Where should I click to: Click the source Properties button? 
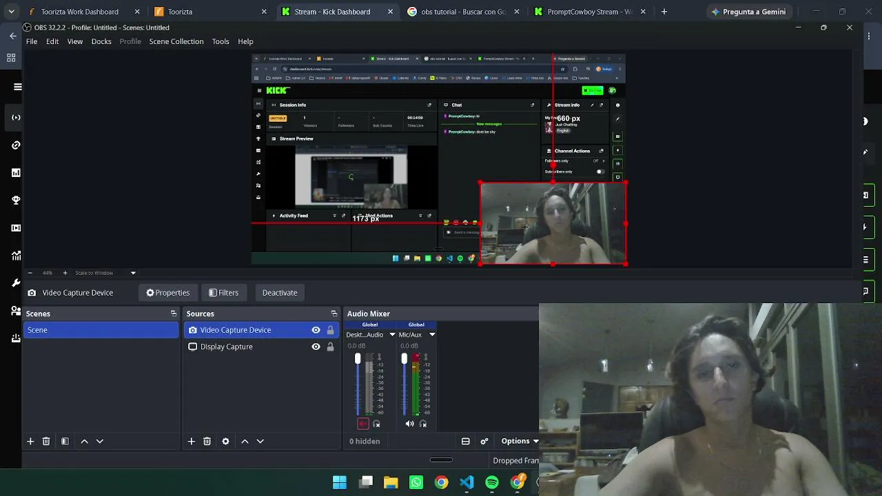167,293
